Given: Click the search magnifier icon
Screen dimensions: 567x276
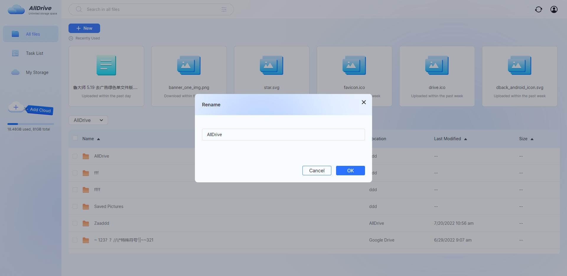Looking at the screenshot, I should [79, 9].
